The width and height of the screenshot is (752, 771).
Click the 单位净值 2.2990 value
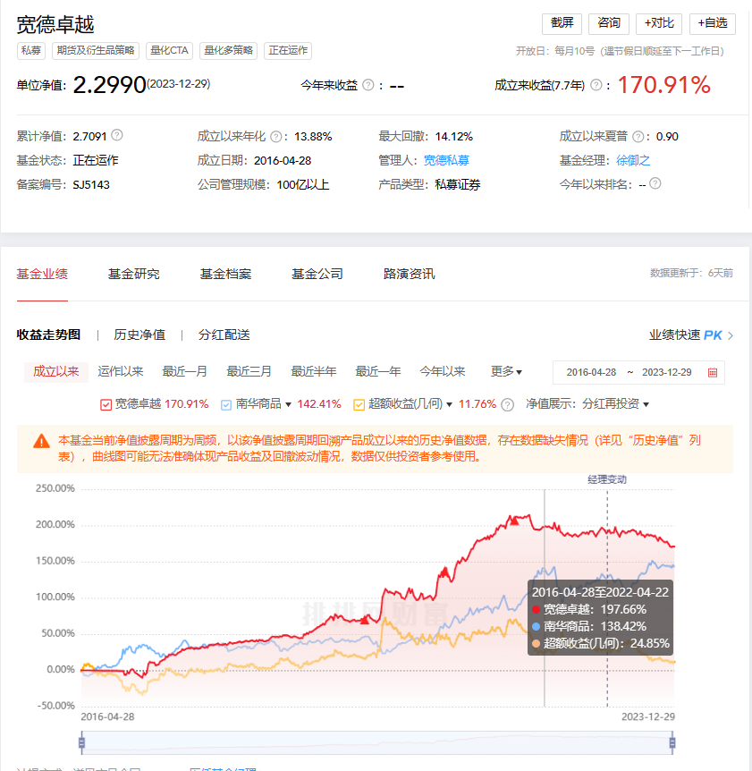(110, 85)
